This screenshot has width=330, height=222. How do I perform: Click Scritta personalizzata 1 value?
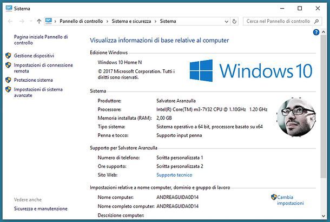coord(180,158)
